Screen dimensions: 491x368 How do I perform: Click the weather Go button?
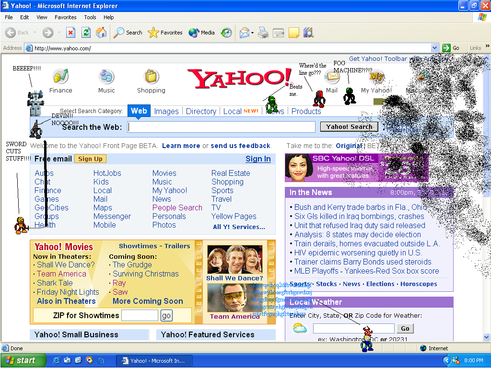(x=405, y=328)
